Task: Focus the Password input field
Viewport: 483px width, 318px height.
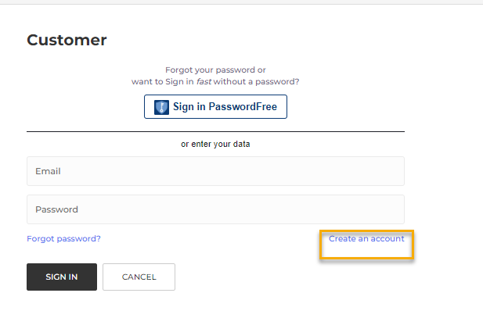Action: click(x=215, y=209)
